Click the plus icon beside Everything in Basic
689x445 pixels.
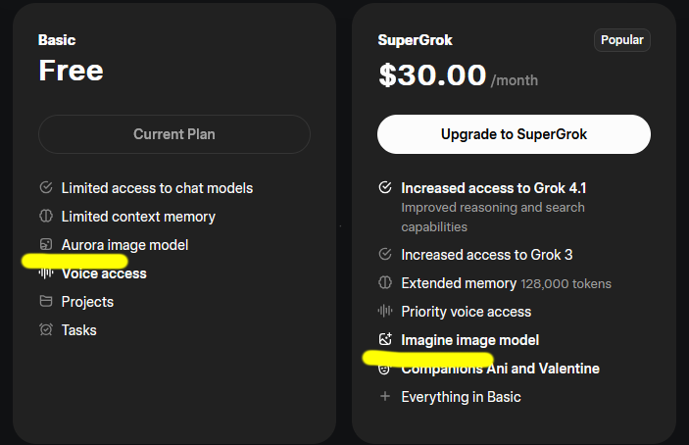coord(385,397)
